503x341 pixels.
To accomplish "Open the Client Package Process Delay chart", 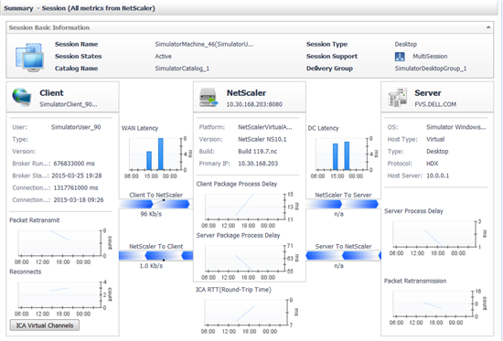I will [244, 208].
